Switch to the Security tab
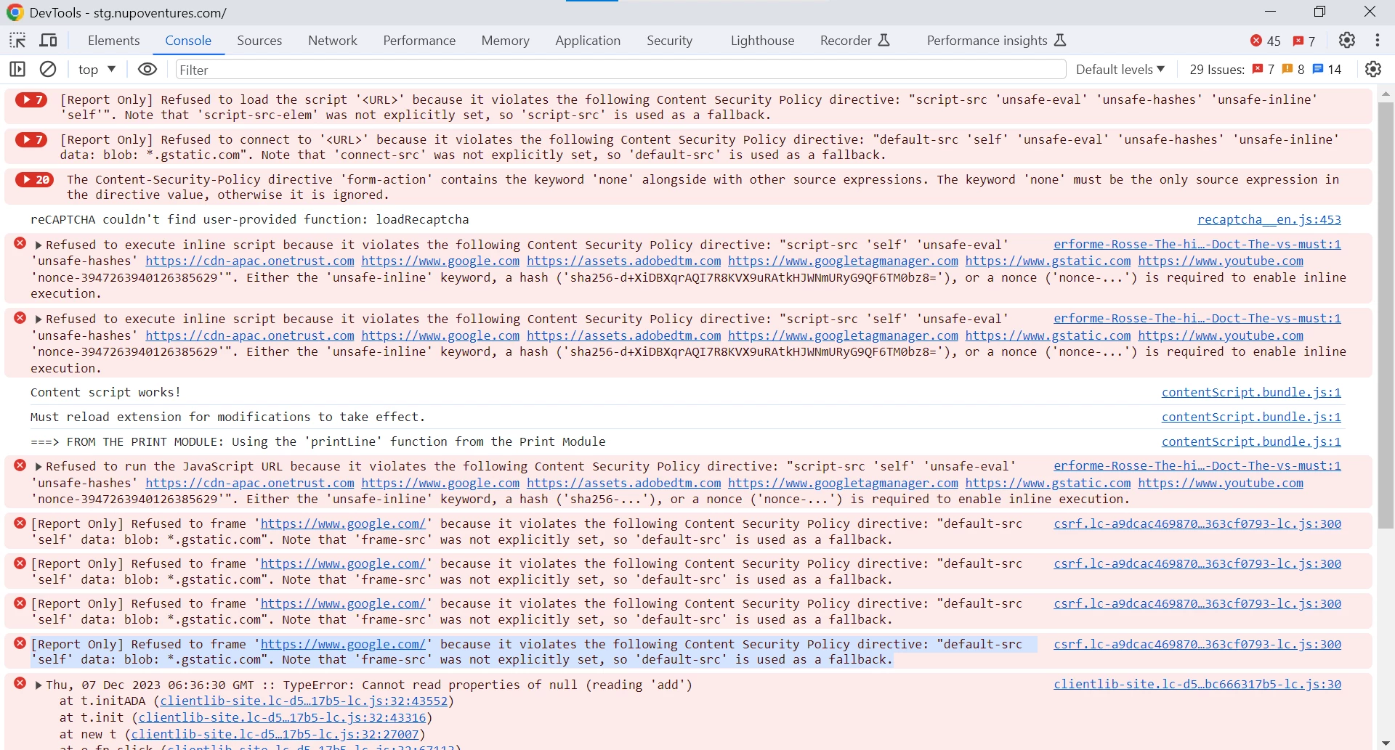1395x750 pixels. click(x=669, y=41)
